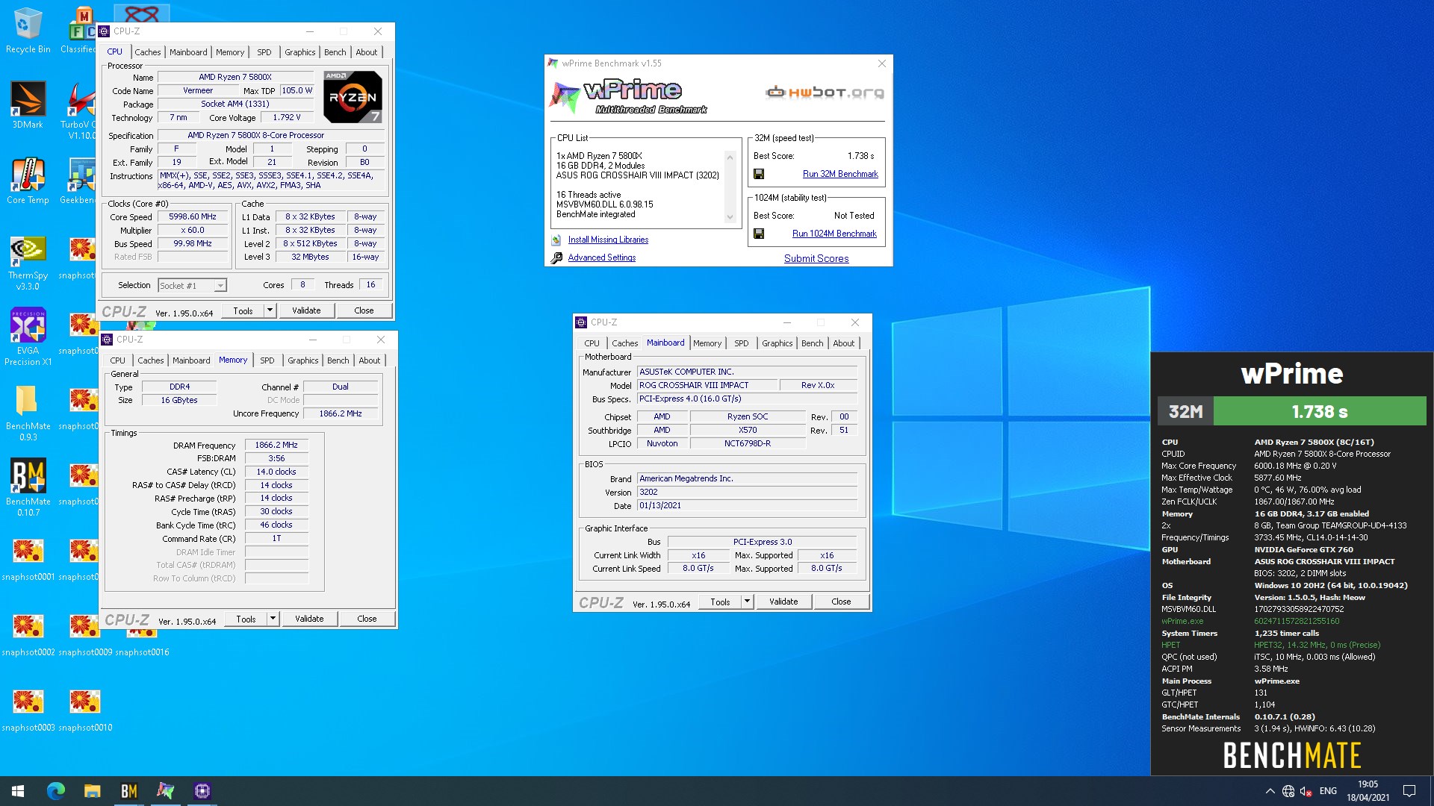Click Run 1024M Benchmark link
This screenshot has height=806, width=1434.
tap(834, 234)
